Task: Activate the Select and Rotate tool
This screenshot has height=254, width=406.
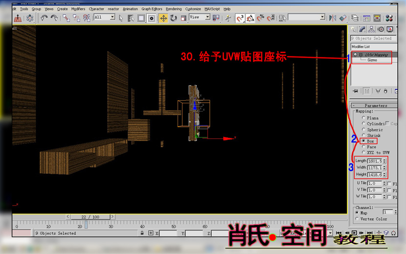Action: pos(174,18)
